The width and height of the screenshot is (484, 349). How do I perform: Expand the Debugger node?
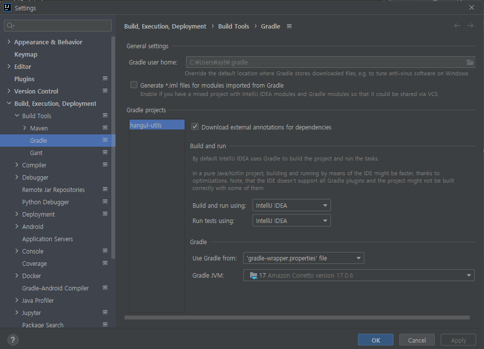pos(17,177)
